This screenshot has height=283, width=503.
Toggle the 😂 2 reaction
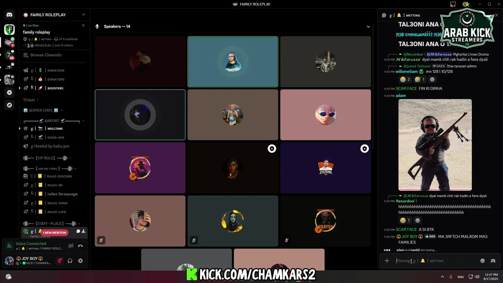(x=404, y=79)
